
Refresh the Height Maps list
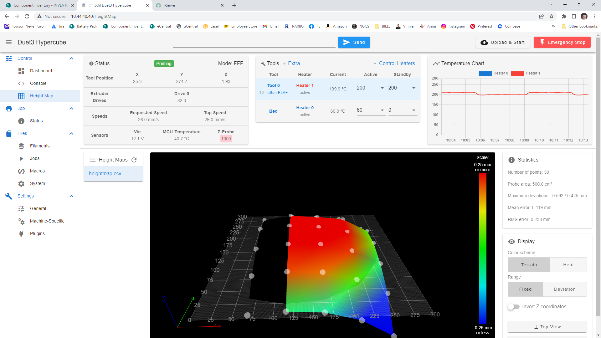(134, 160)
